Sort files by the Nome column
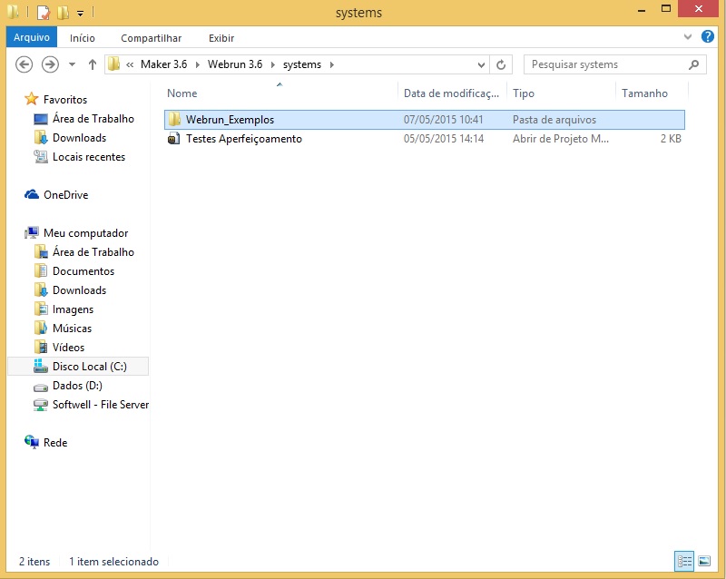This screenshot has width=726, height=579. (x=181, y=93)
